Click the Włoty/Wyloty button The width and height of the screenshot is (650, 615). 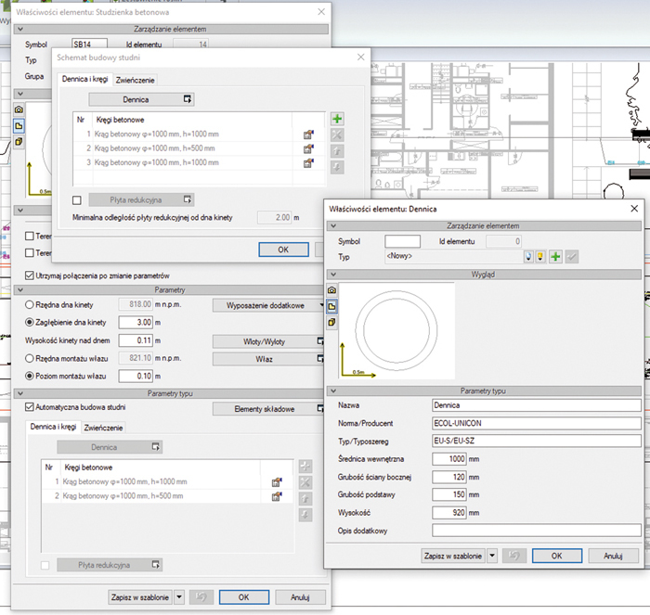268,340
